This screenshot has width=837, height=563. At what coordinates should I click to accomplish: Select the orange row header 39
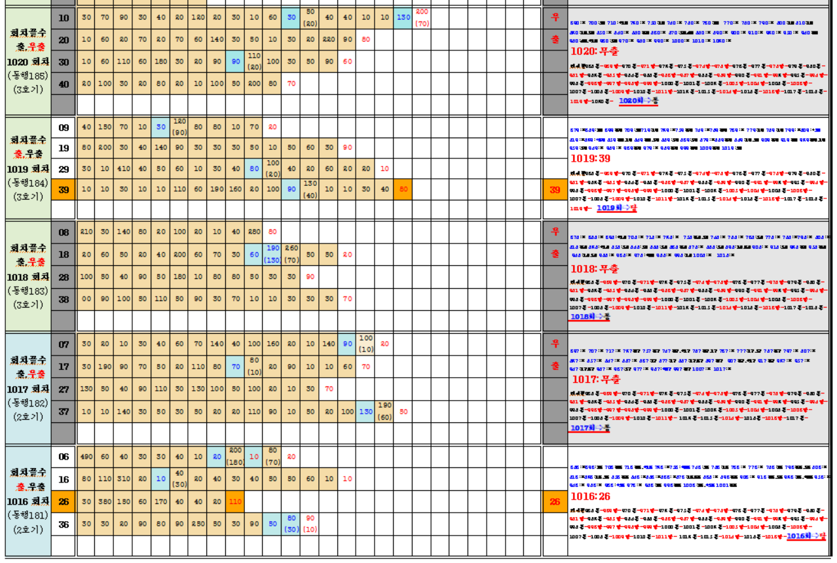(x=64, y=190)
